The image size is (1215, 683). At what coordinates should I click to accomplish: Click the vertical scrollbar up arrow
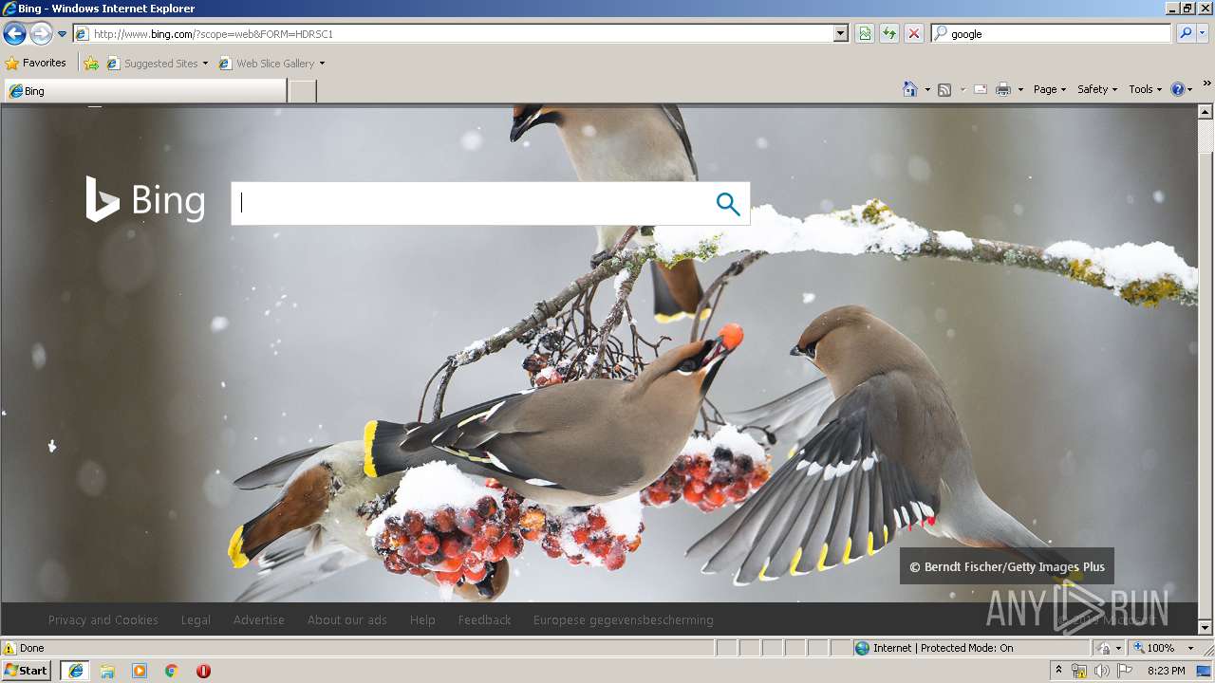1206,112
